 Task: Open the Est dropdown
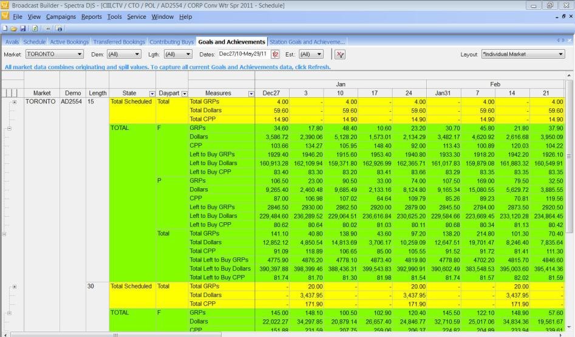[311, 54]
